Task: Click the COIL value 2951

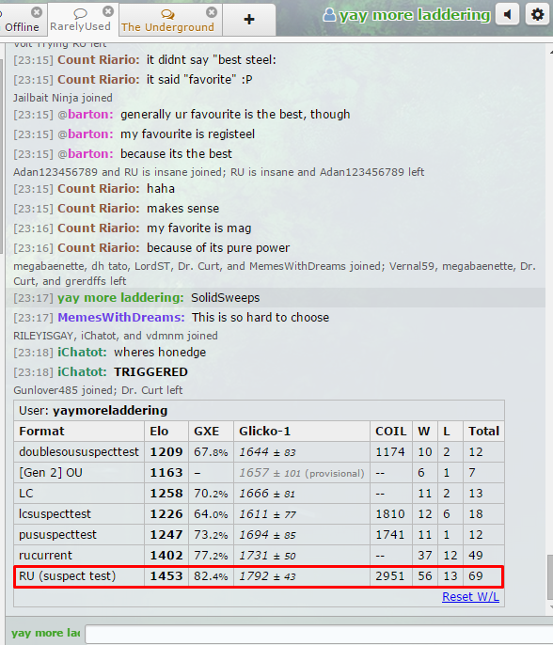Action: coord(390,575)
